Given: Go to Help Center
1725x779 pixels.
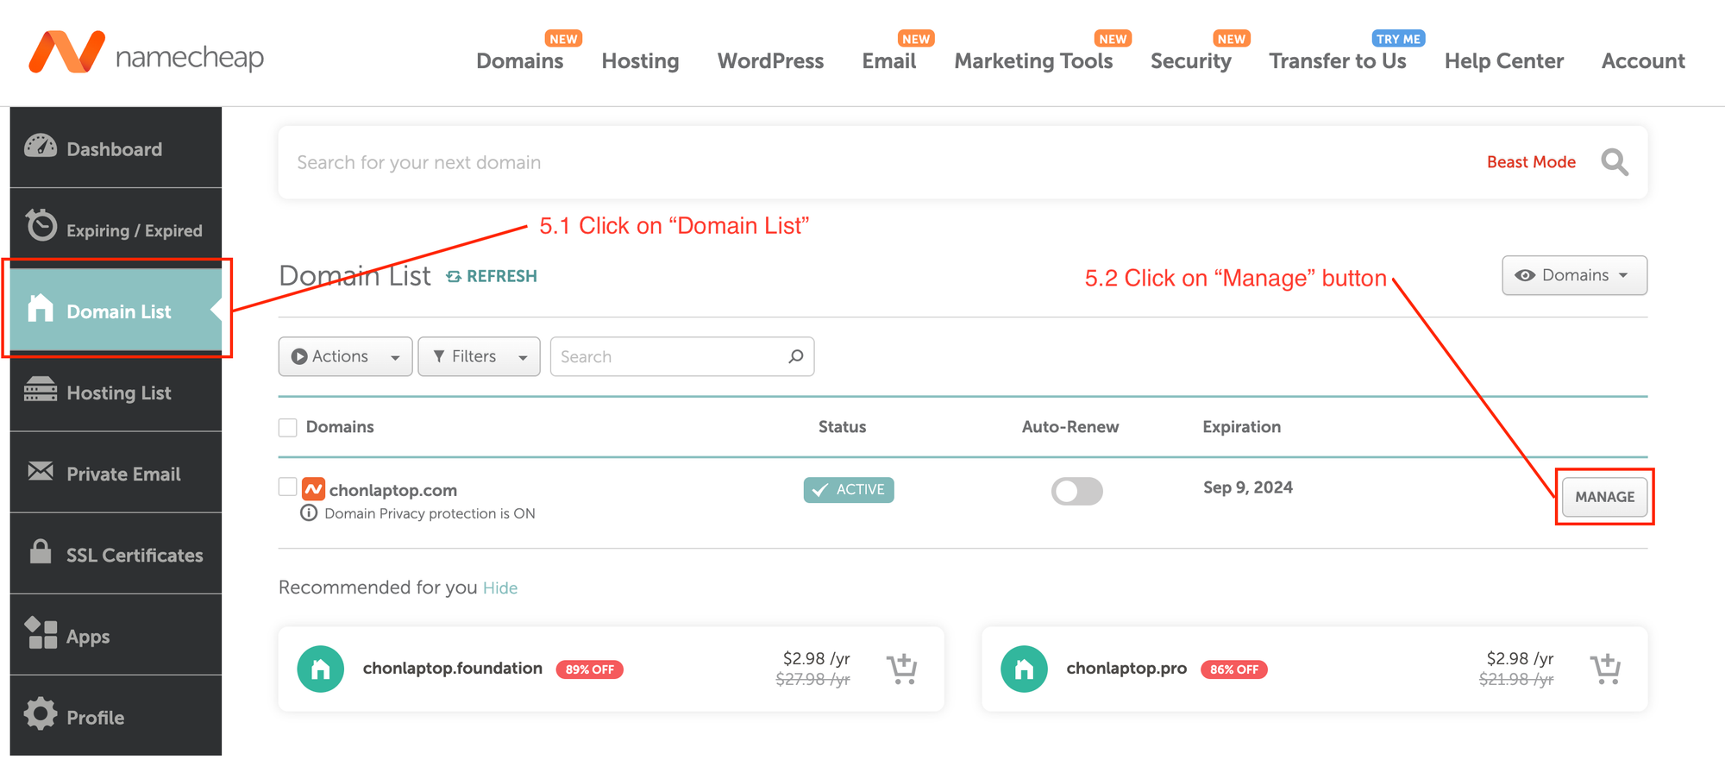Looking at the screenshot, I should (1503, 60).
